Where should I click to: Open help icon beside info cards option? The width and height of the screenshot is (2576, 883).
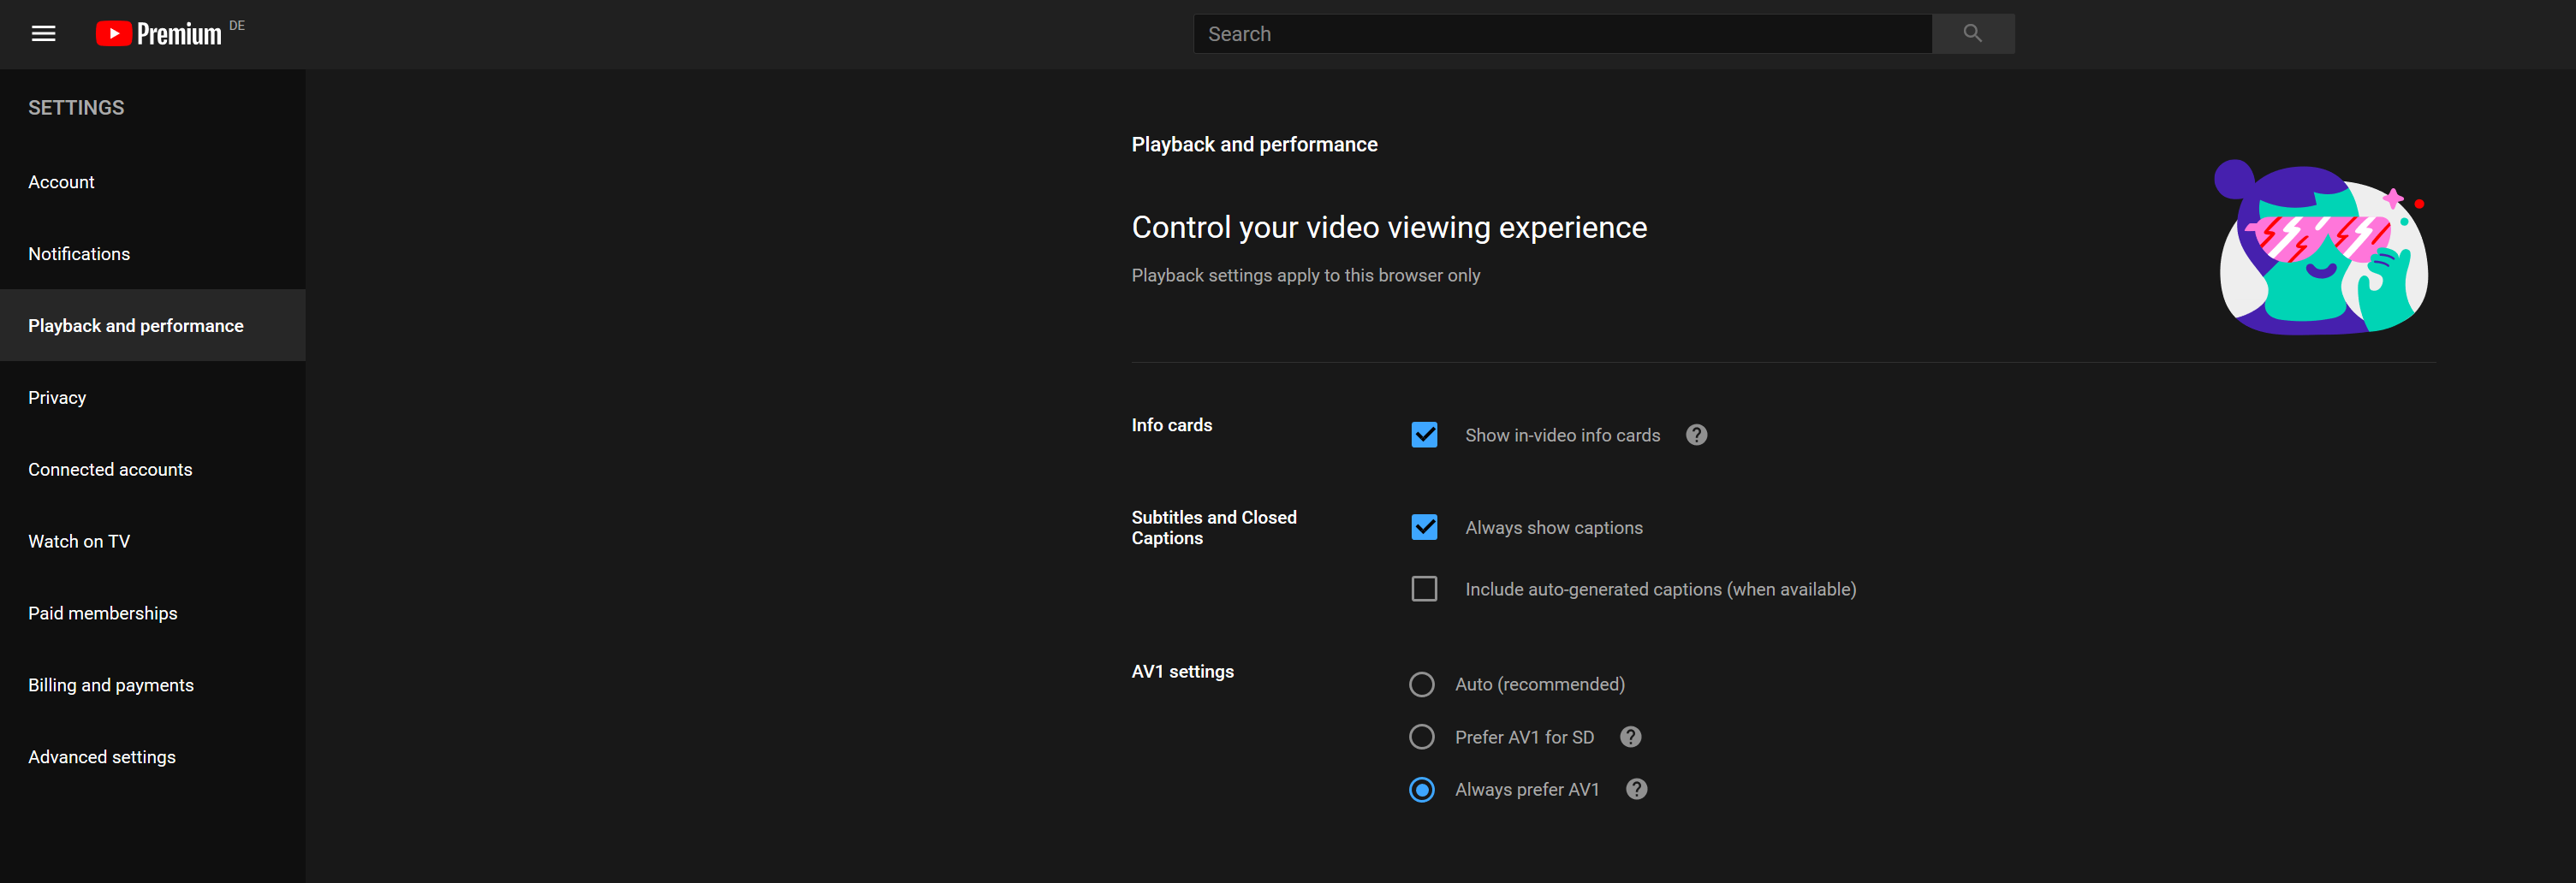point(1696,435)
